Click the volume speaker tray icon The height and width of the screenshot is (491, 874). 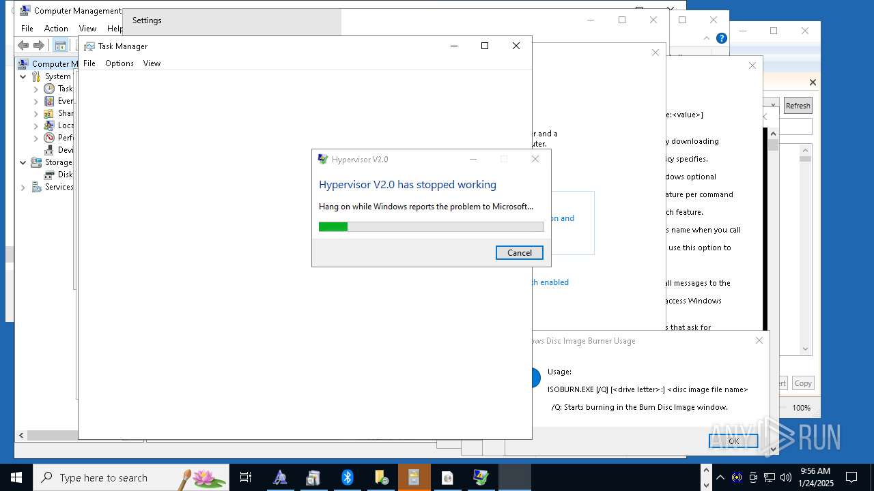[x=785, y=477]
